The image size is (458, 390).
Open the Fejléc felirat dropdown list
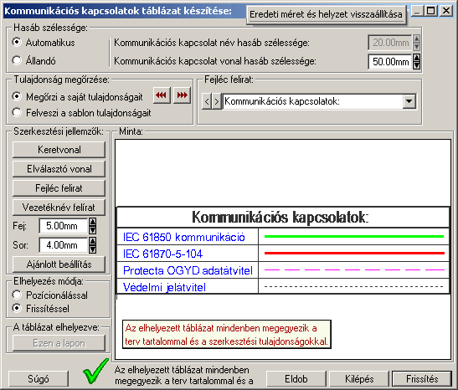[x=409, y=101]
